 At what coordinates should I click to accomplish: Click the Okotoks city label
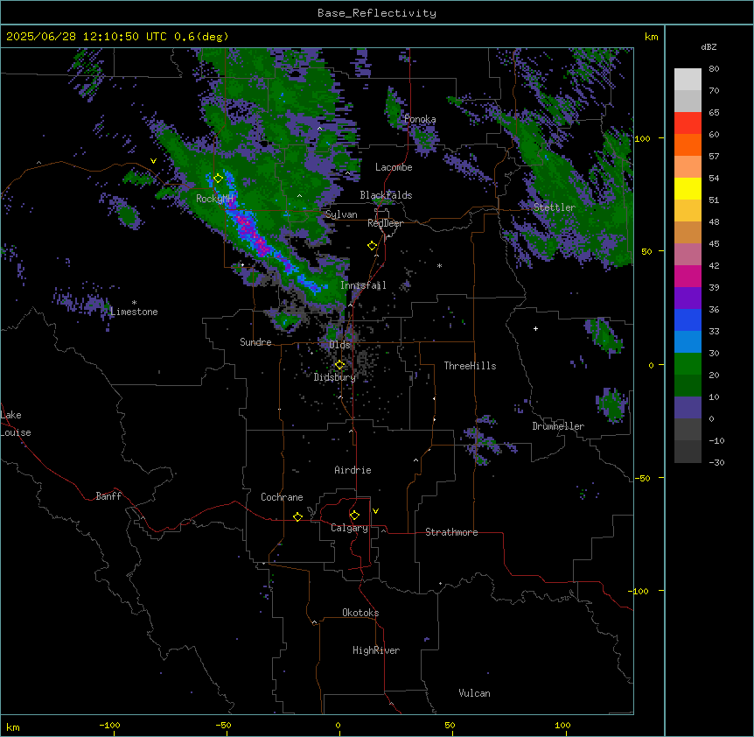tap(360, 613)
